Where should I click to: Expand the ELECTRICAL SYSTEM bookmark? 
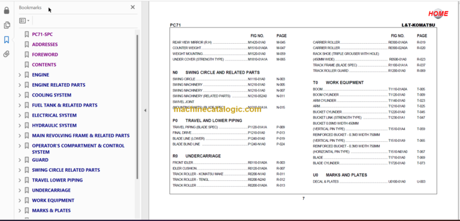pyautogui.click(x=20, y=116)
